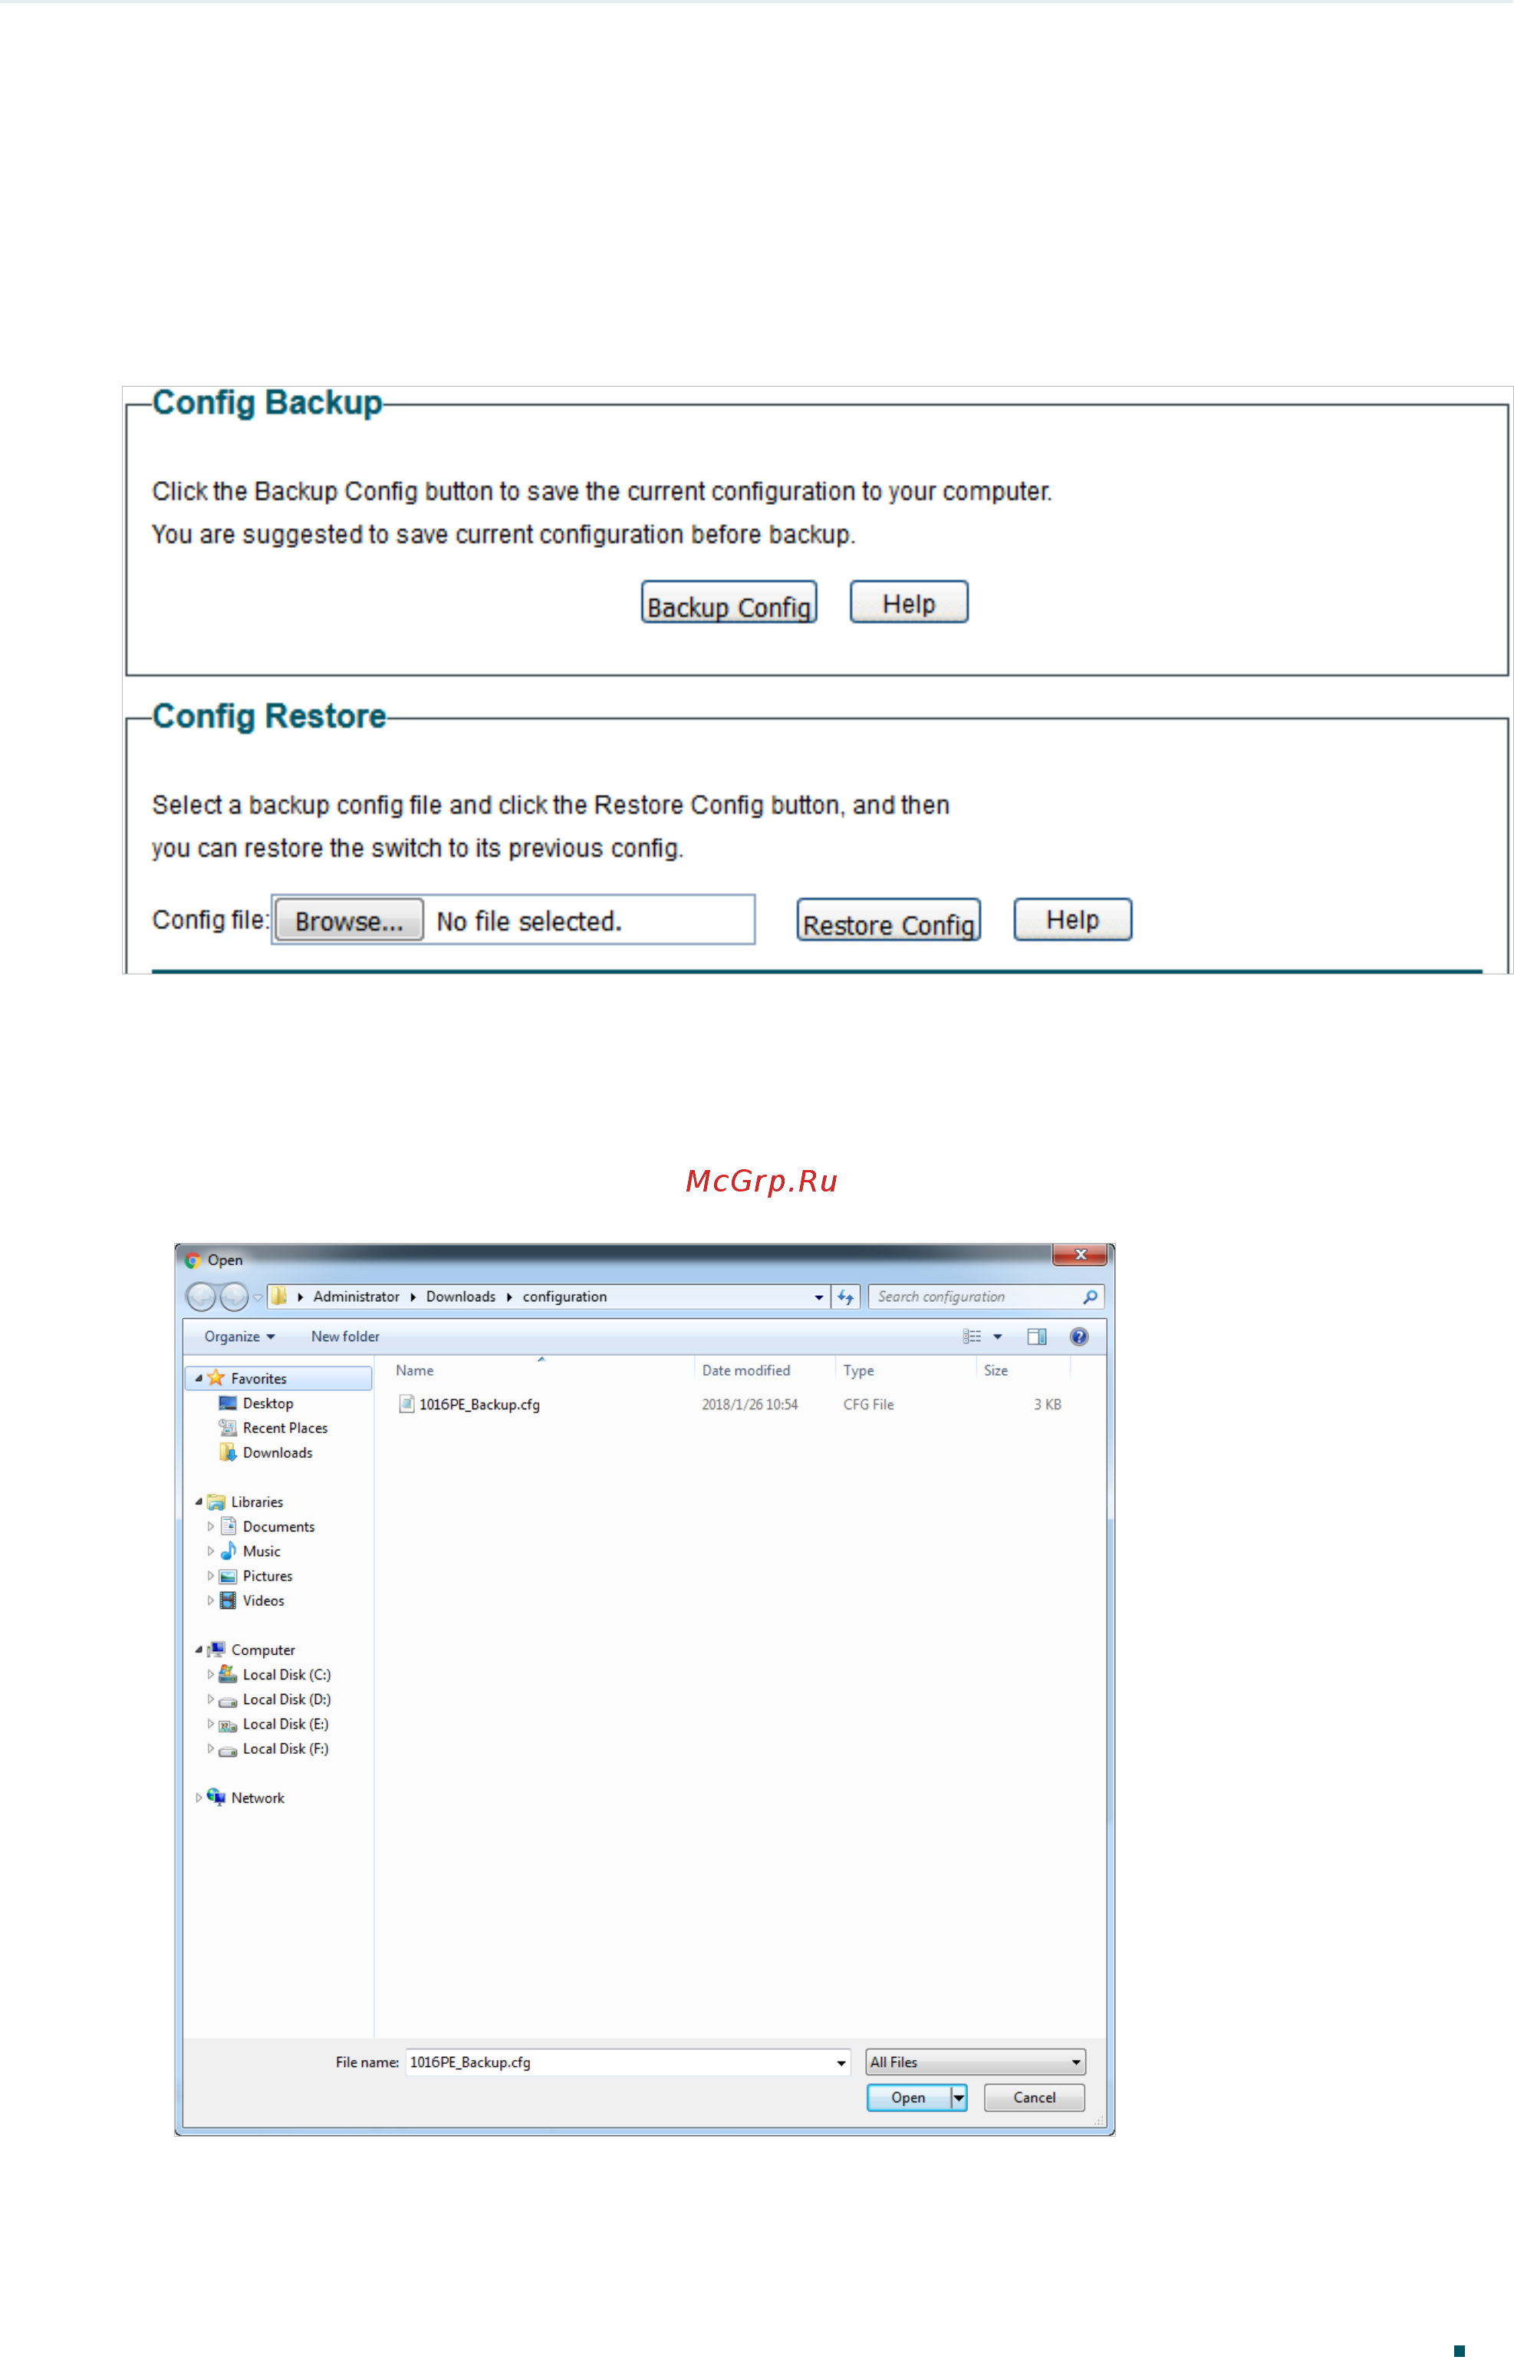Click the Videos filmstrip library icon
The image size is (1514, 2360).
pyautogui.click(x=227, y=1600)
